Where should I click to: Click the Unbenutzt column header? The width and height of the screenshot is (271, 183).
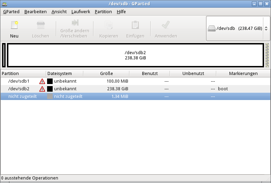[x=193, y=74]
